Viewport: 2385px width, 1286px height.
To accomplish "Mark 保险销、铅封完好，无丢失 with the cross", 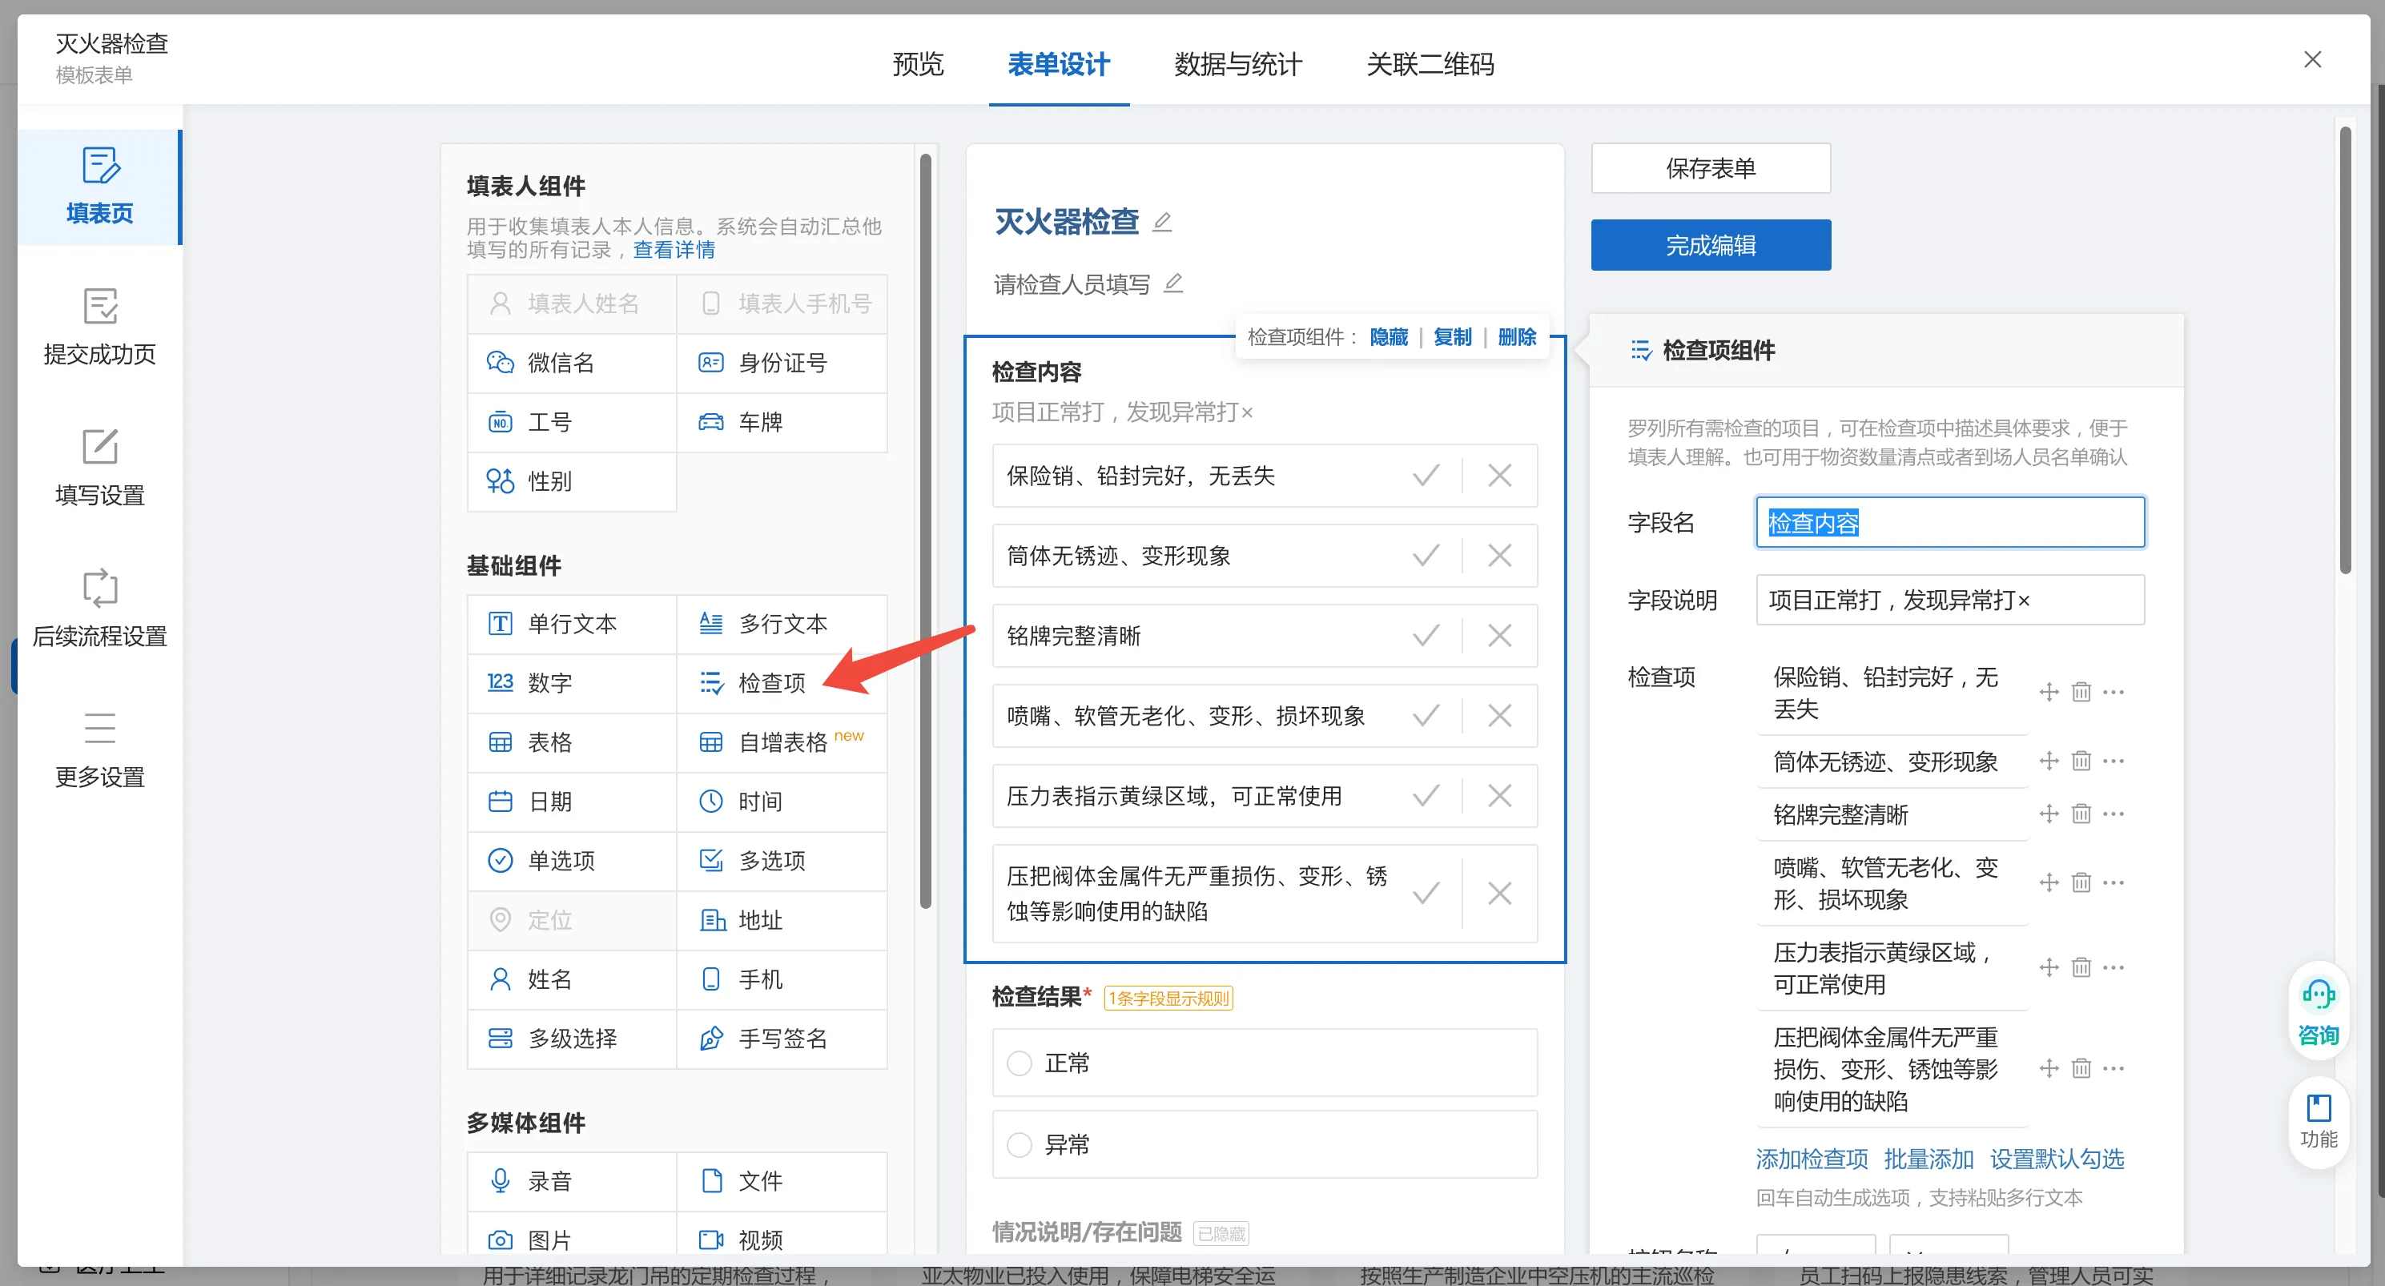I will point(1499,476).
